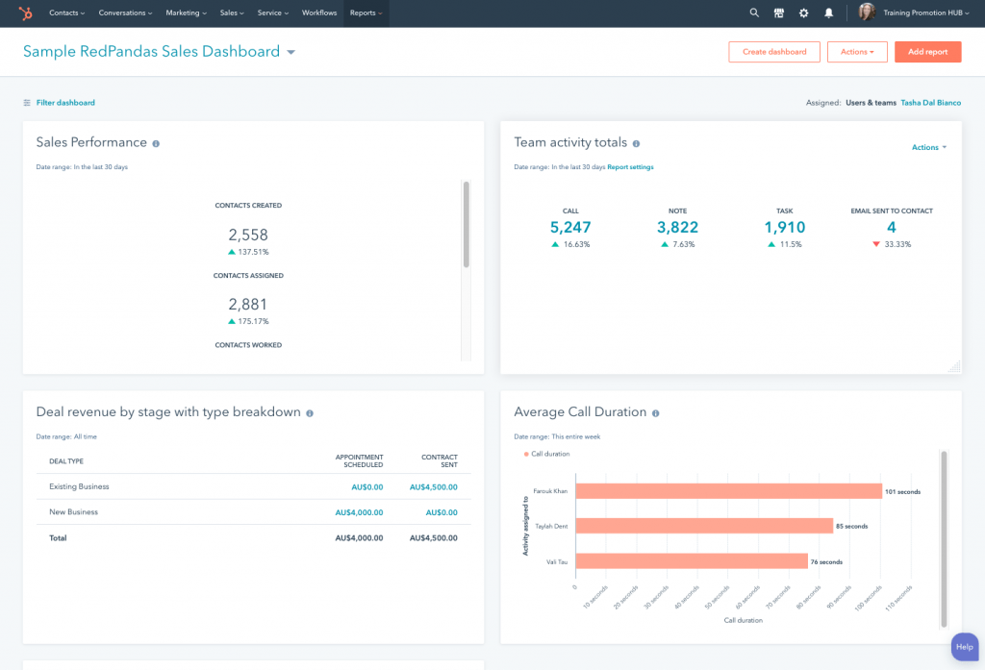The height and width of the screenshot is (670, 985).
Task: Click the HubSpot sprocket logo
Action: 23,13
